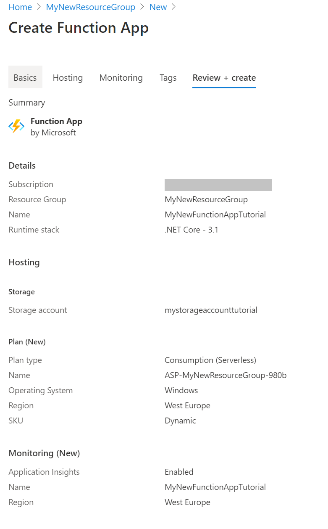The image size is (328, 529).
Task: Select the plan name ASP-MyNewResourceGroup-980b
Action: click(x=226, y=375)
